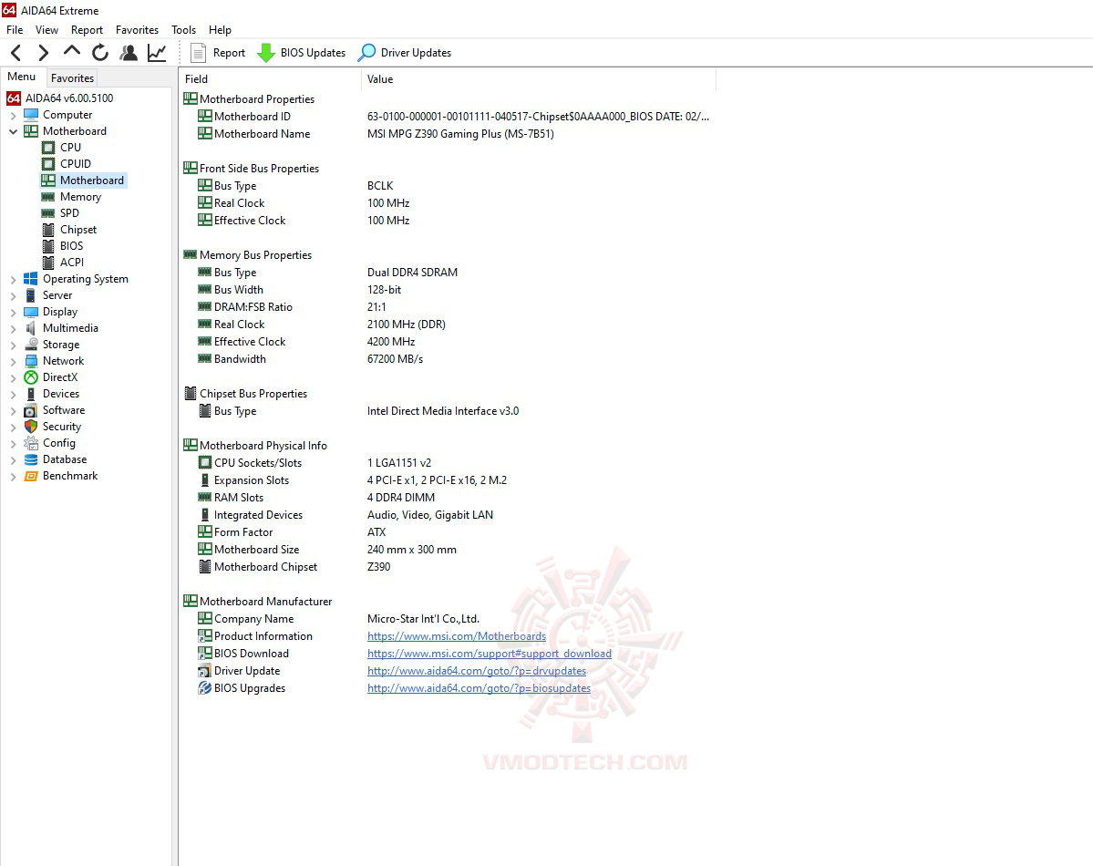Screen dimensions: 1093x866
Task: Select the DRAM:FSB Ratio row
Action: (x=446, y=307)
